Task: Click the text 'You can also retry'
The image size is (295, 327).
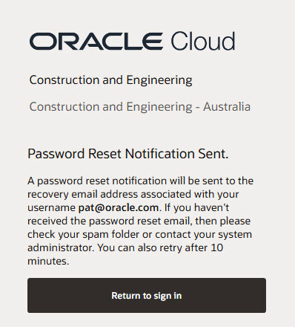Action: point(140,247)
